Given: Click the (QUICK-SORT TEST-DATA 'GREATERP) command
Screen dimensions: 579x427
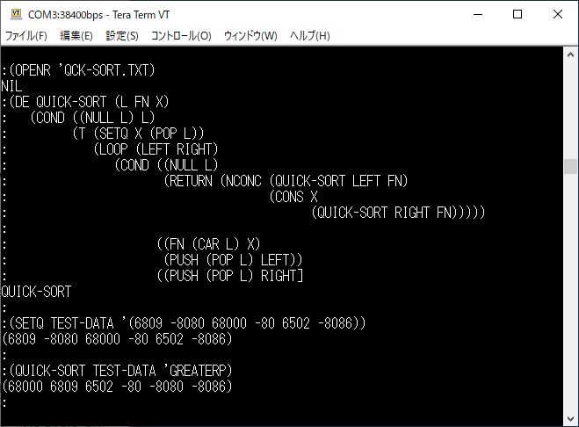Looking at the screenshot, I should point(120,371).
